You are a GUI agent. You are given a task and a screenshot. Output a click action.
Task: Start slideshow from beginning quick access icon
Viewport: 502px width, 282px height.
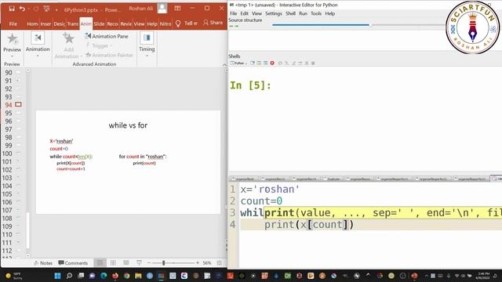point(47,9)
